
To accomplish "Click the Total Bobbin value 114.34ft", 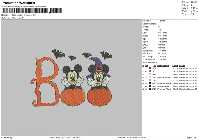I will [x=162, y=59].
